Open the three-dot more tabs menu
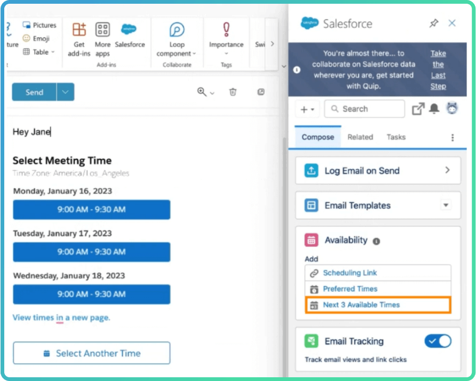The image size is (476, 381). tap(453, 138)
